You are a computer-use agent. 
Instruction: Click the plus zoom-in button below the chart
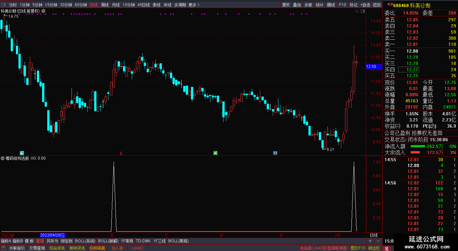370,241
